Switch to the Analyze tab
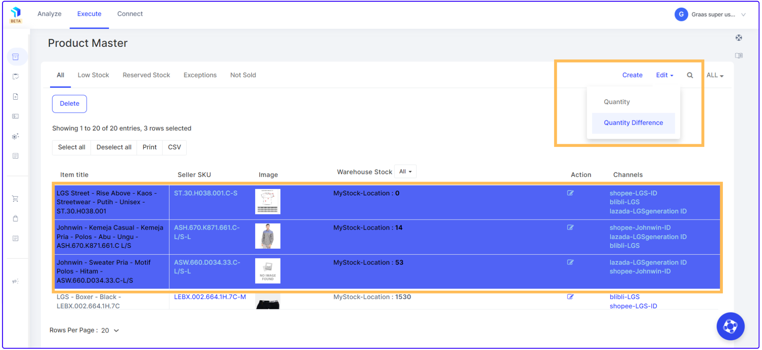 [x=49, y=14]
